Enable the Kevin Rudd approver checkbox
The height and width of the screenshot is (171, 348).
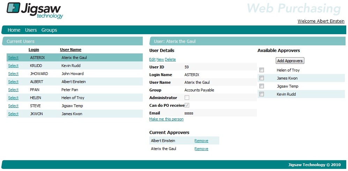(x=262, y=94)
